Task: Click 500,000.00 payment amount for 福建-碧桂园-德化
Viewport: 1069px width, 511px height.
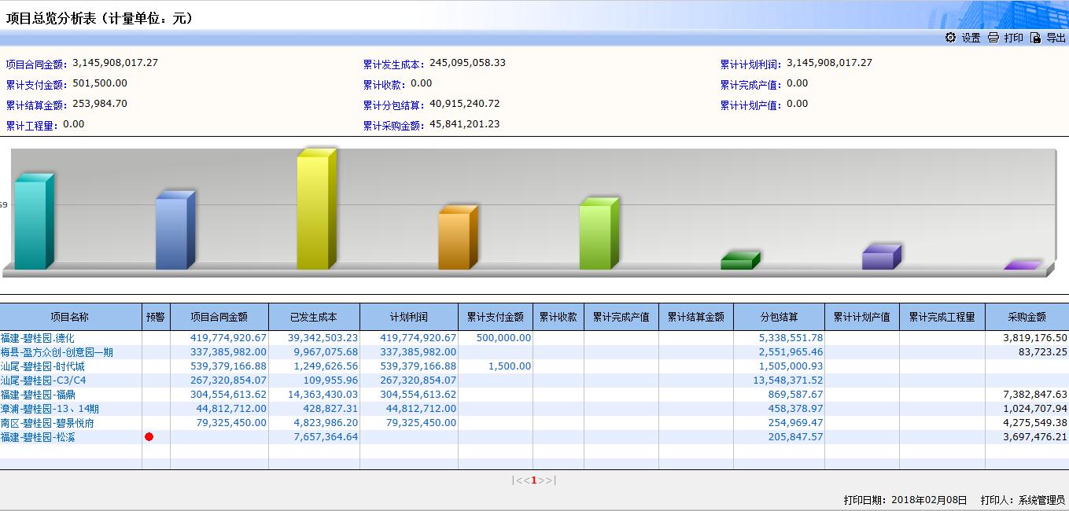Action: point(503,338)
